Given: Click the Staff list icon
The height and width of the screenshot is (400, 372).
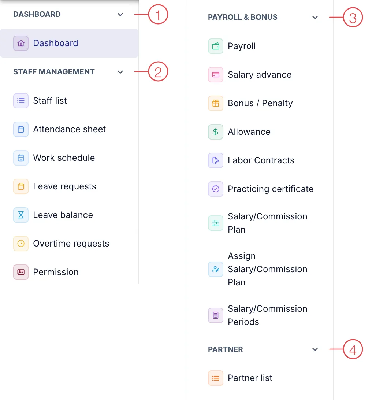Looking at the screenshot, I should tap(21, 101).
